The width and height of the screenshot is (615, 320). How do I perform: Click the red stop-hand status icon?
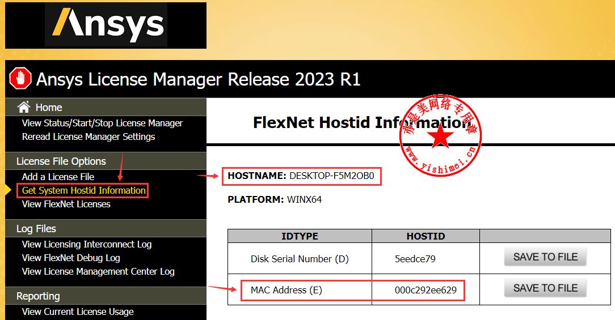[20, 78]
